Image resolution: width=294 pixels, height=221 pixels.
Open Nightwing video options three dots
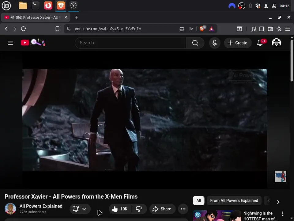pyautogui.click(x=283, y=214)
